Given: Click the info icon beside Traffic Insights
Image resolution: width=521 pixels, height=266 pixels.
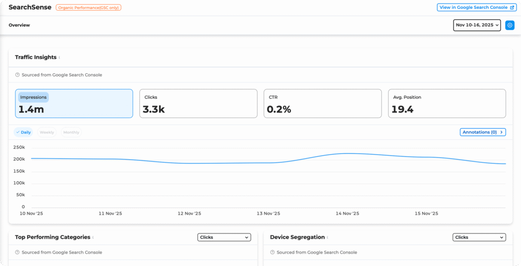Looking at the screenshot, I should pos(60,57).
